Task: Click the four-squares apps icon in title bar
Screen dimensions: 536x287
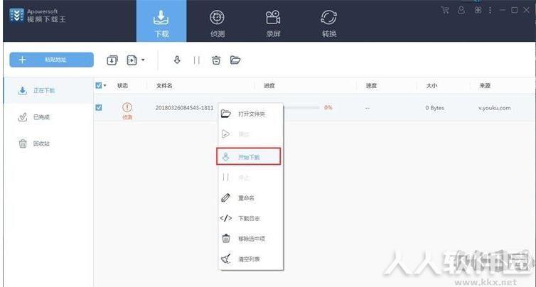Action: (x=478, y=10)
